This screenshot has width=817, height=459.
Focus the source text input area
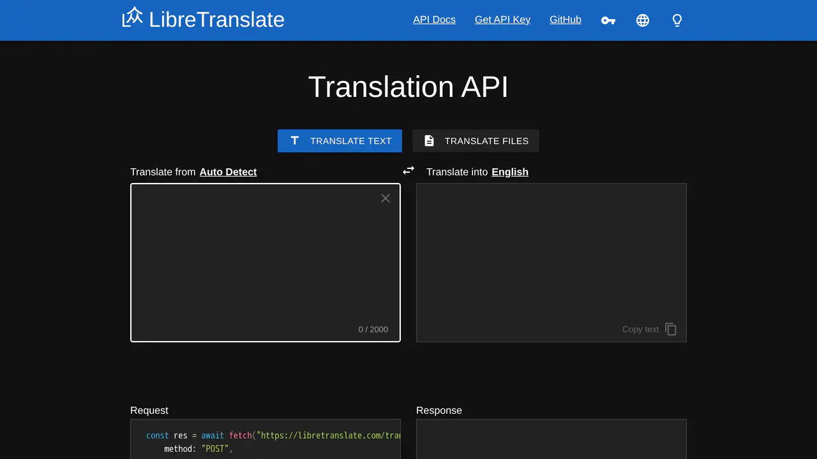point(266,263)
